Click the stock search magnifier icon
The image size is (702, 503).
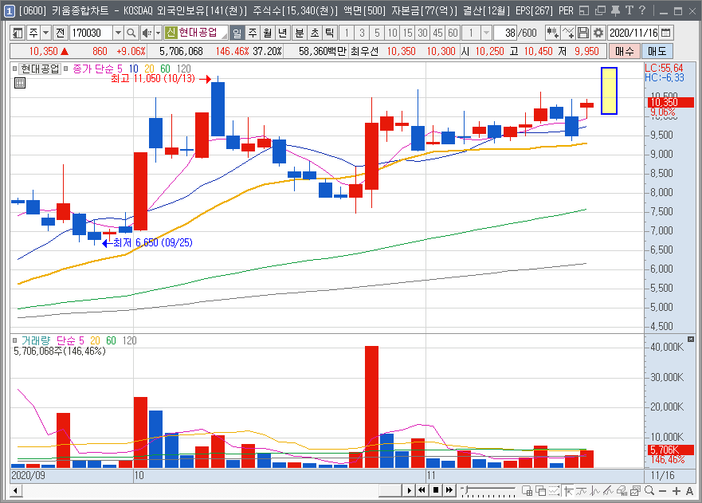(131, 33)
